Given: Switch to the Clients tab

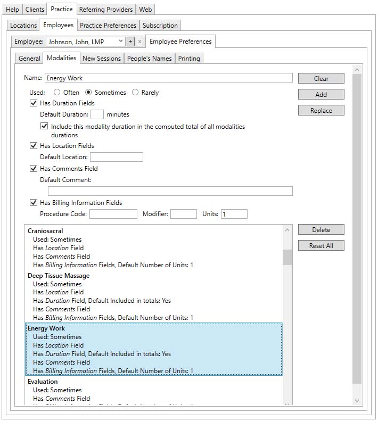Looking at the screenshot, I should click(x=35, y=10).
